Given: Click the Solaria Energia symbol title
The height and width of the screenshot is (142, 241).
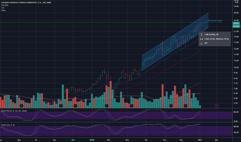Looking at the screenshot, I should point(26,3).
